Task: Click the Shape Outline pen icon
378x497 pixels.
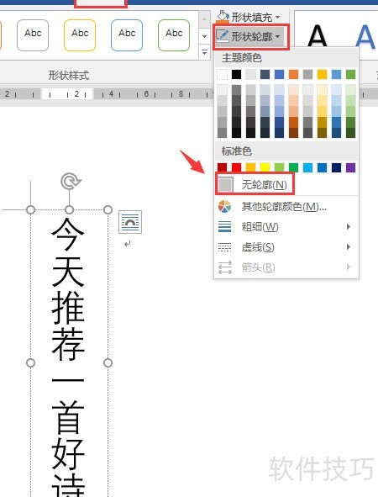Action: coord(223,36)
